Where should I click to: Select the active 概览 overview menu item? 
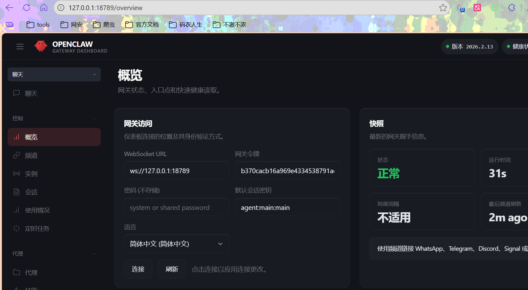tap(54, 137)
